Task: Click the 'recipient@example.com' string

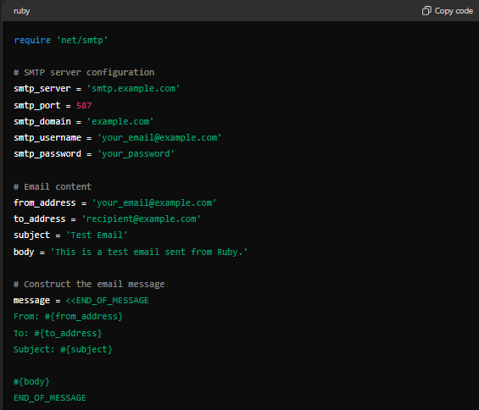Action: coord(141,219)
